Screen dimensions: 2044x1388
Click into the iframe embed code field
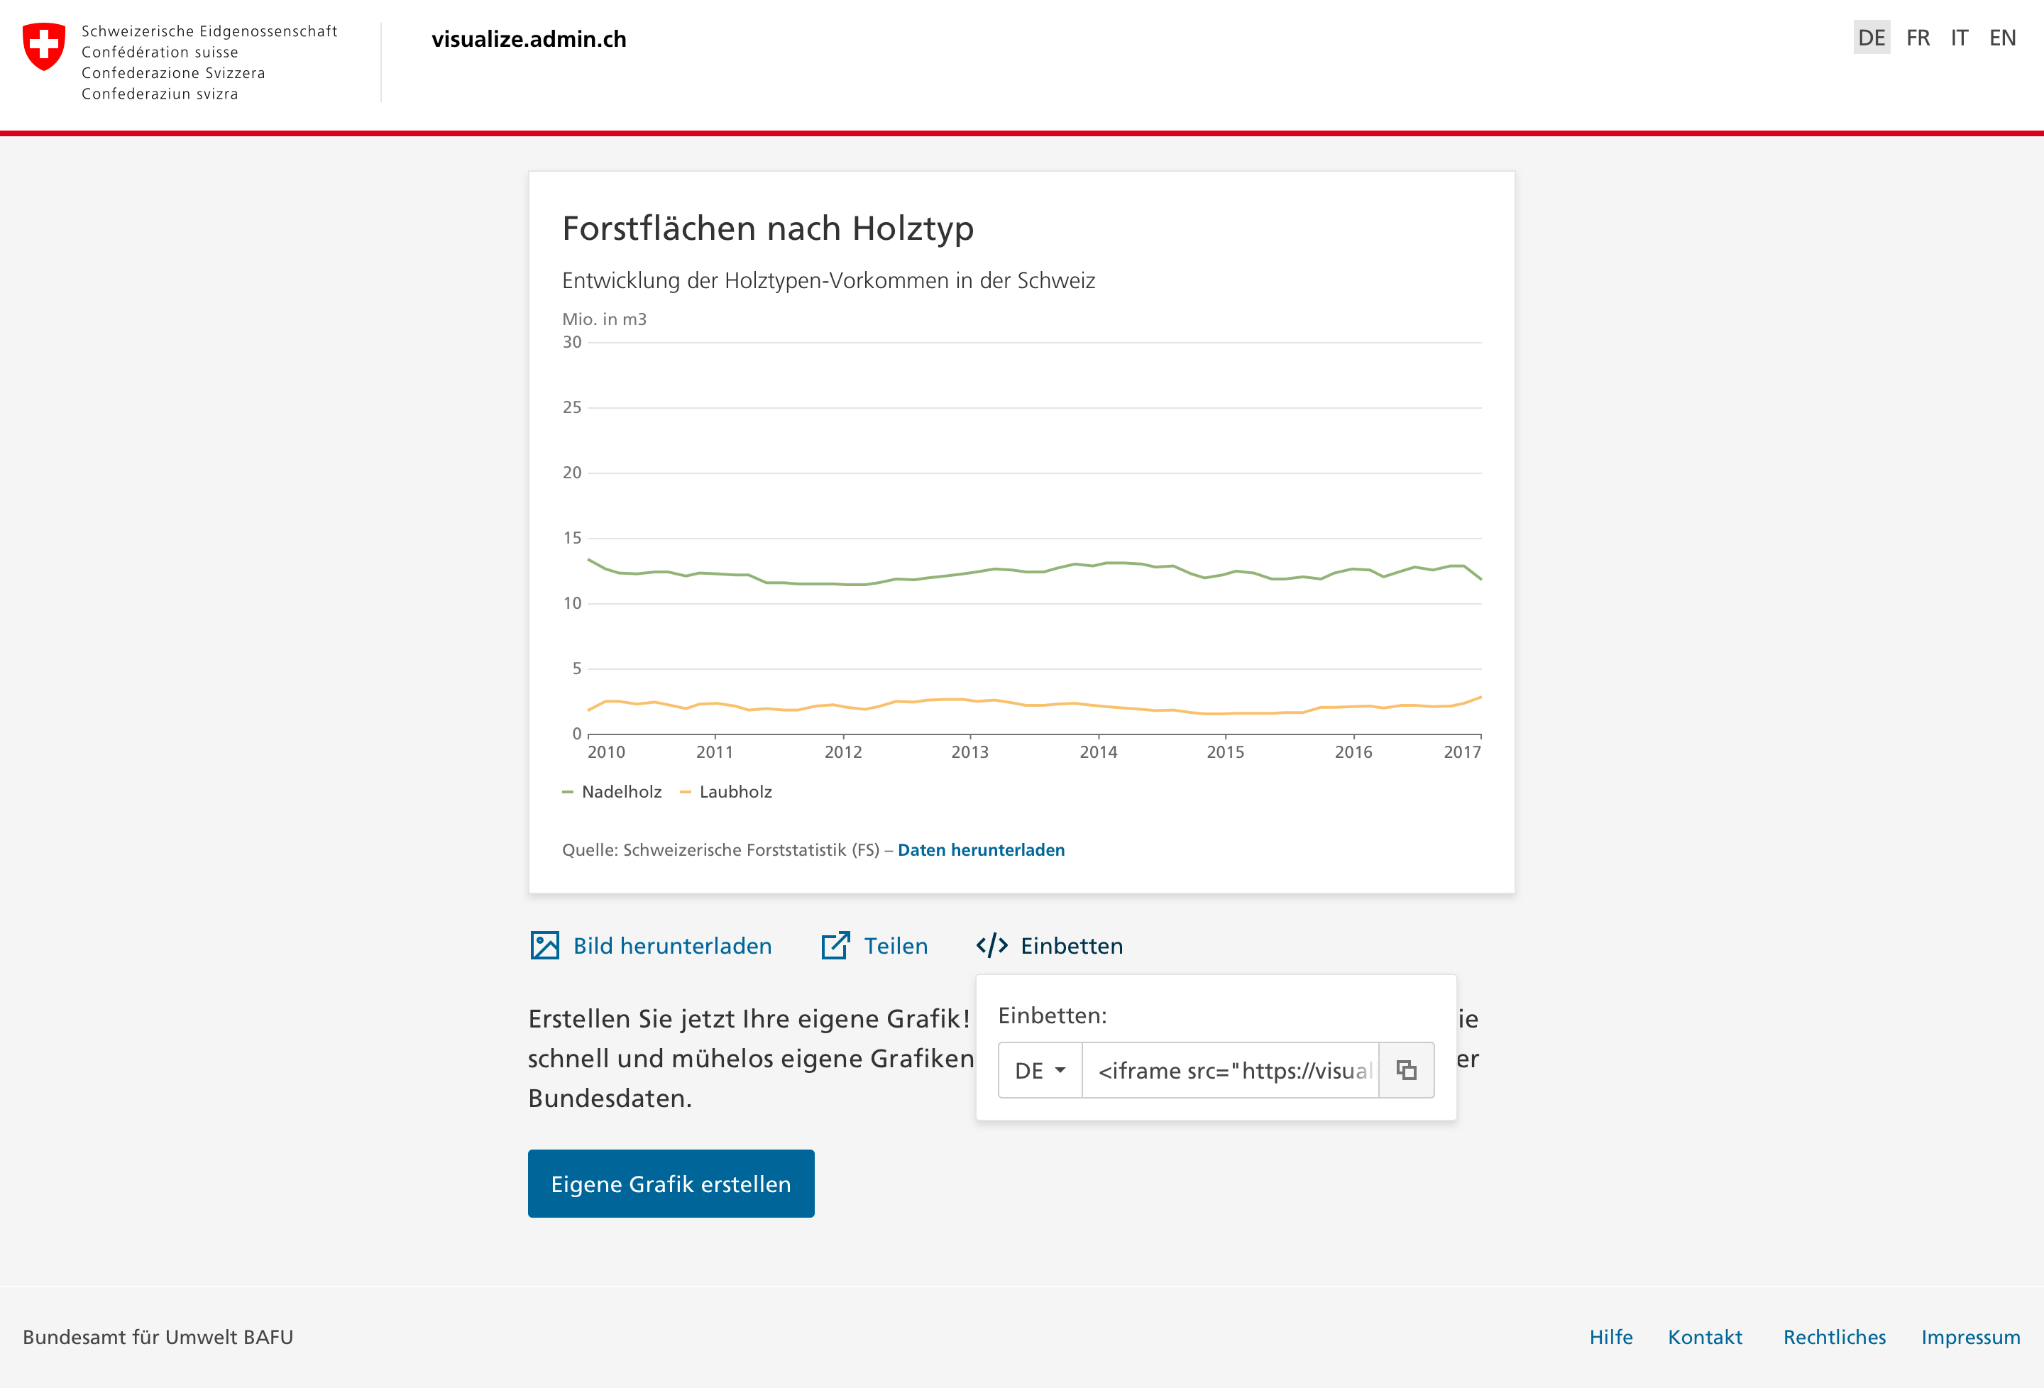click(x=1231, y=1071)
